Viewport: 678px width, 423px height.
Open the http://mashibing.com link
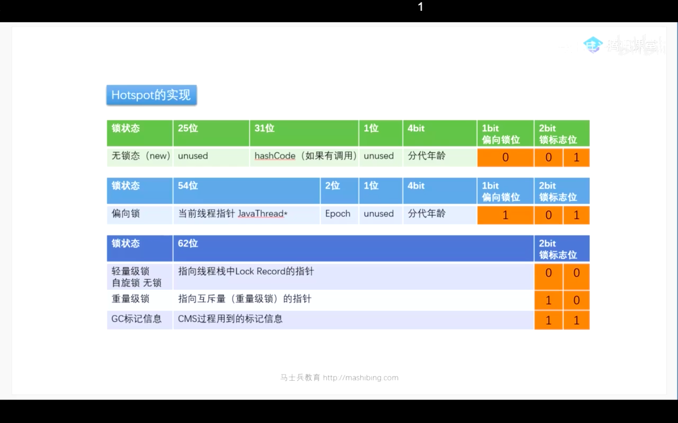[361, 377]
